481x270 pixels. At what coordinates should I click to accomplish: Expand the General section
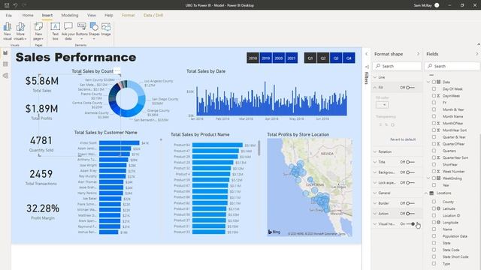(x=375, y=193)
